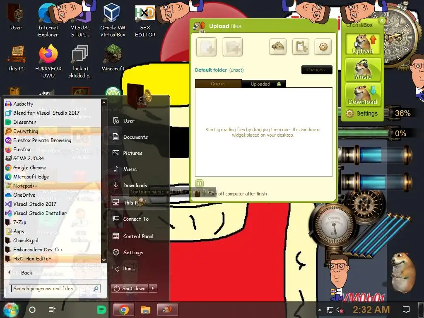This screenshot has height=318, width=424.
Task: Click the pause button below the queue
Action: [x=199, y=183]
